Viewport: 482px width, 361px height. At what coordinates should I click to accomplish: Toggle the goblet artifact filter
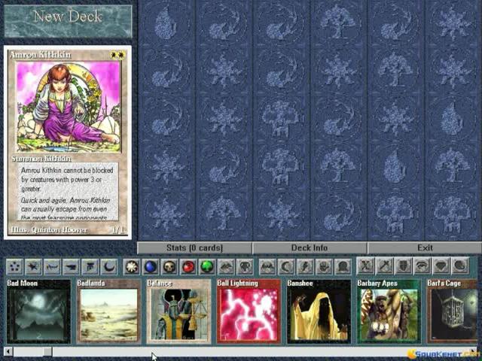click(245, 266)
